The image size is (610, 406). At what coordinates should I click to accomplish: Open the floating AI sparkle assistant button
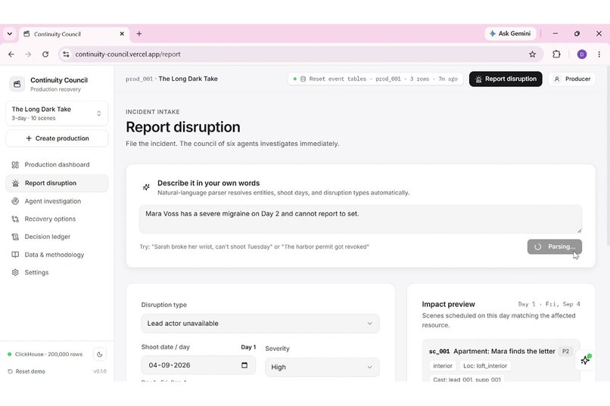pos(585,360)
